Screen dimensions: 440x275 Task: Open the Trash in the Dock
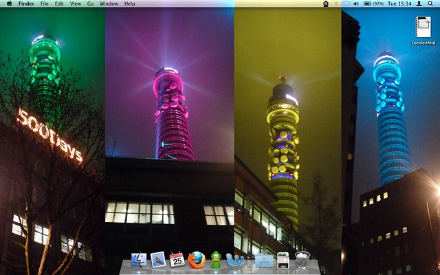302,260
